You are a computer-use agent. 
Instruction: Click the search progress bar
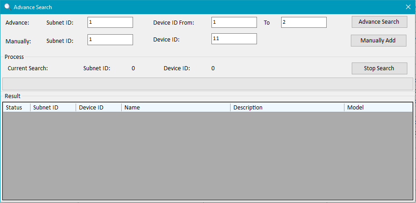click(x=208, y=84)
